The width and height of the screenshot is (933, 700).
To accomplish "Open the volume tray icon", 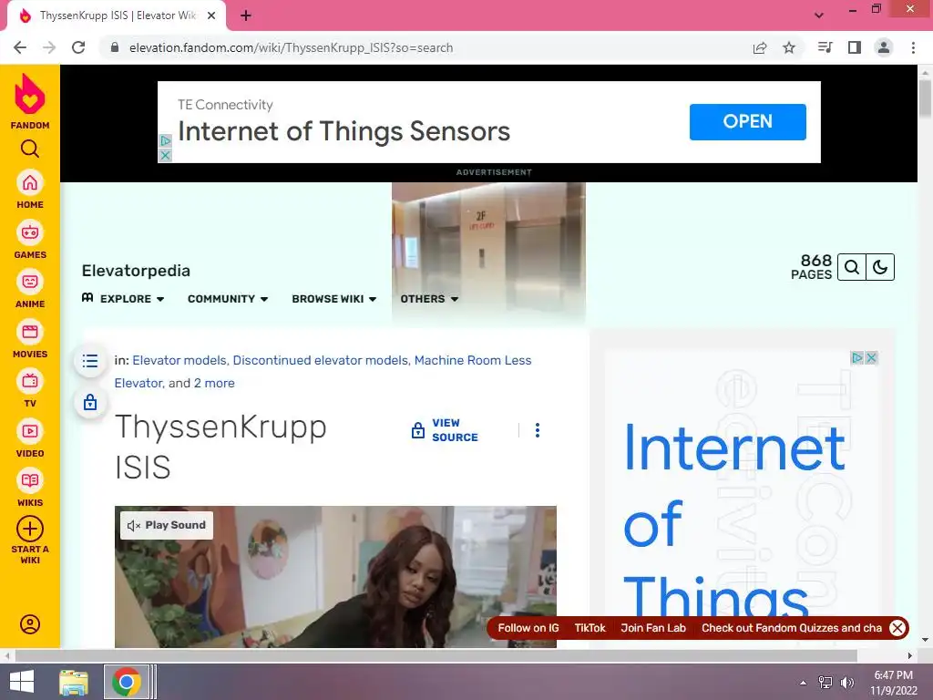I will point(847,683).
